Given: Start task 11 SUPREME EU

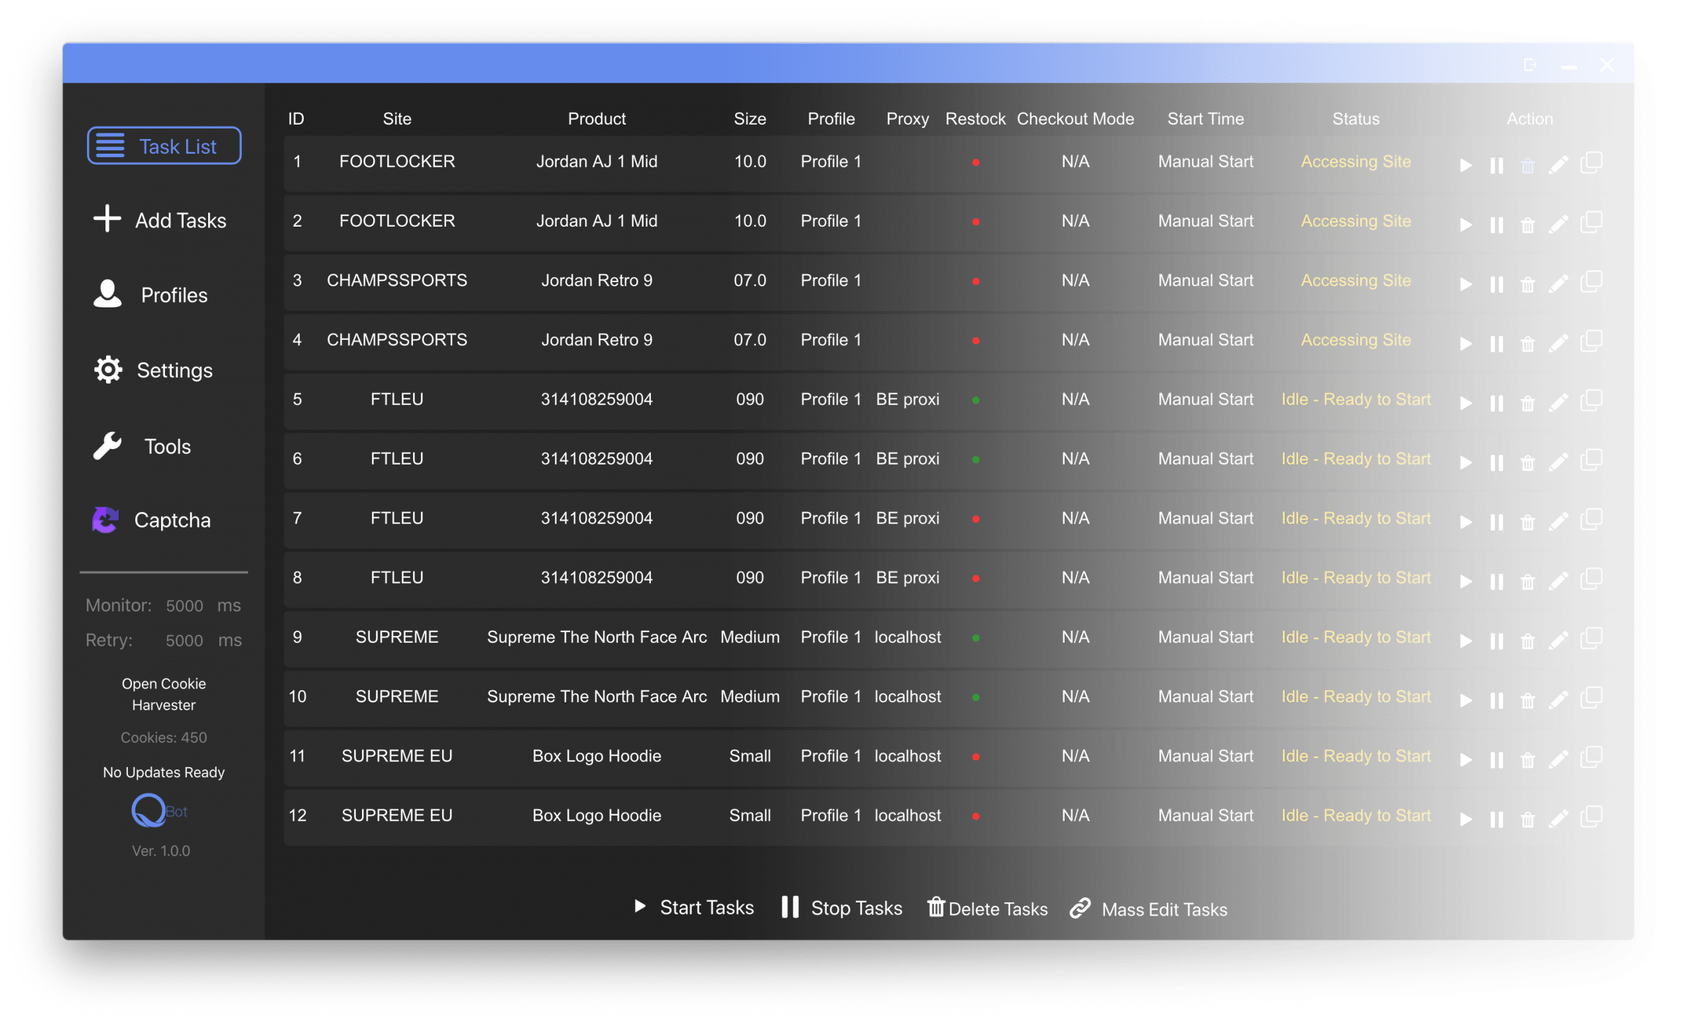Looking at the screenshot, I should point(1466,760).
